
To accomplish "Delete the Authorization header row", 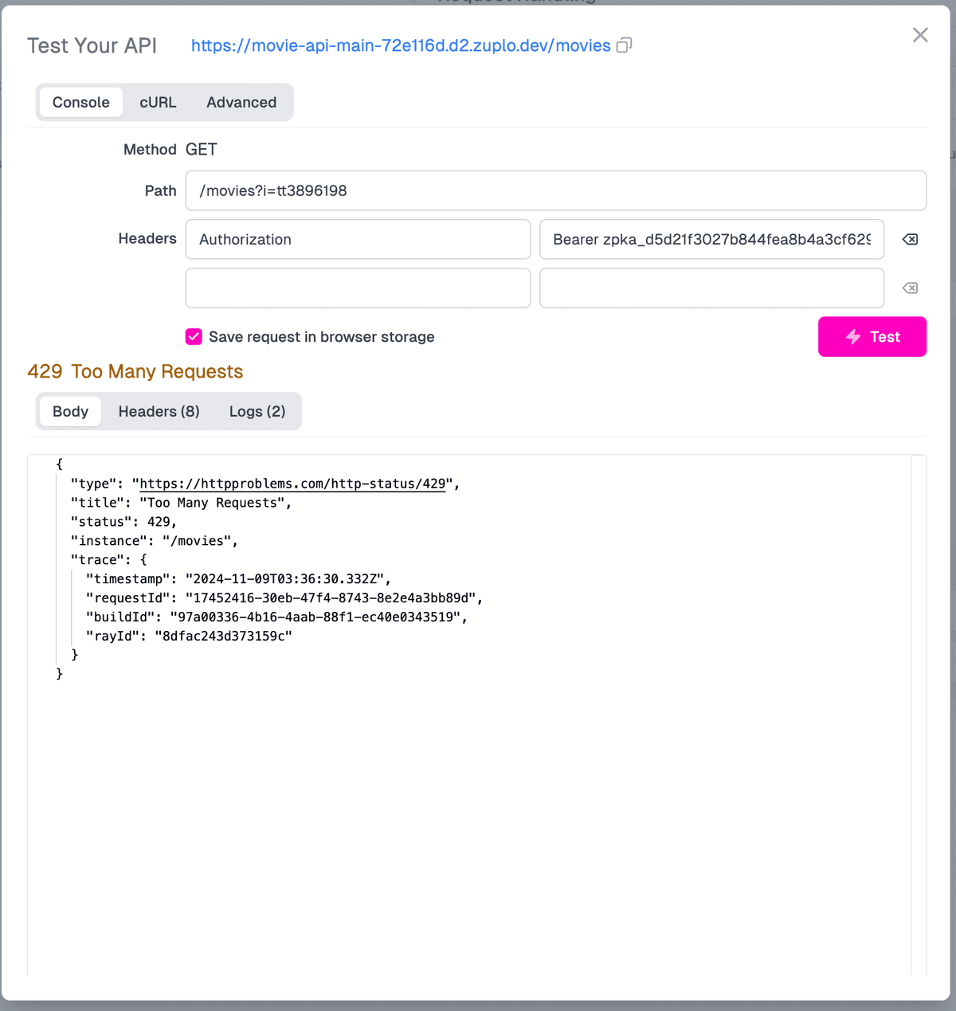I will (910, 239).
